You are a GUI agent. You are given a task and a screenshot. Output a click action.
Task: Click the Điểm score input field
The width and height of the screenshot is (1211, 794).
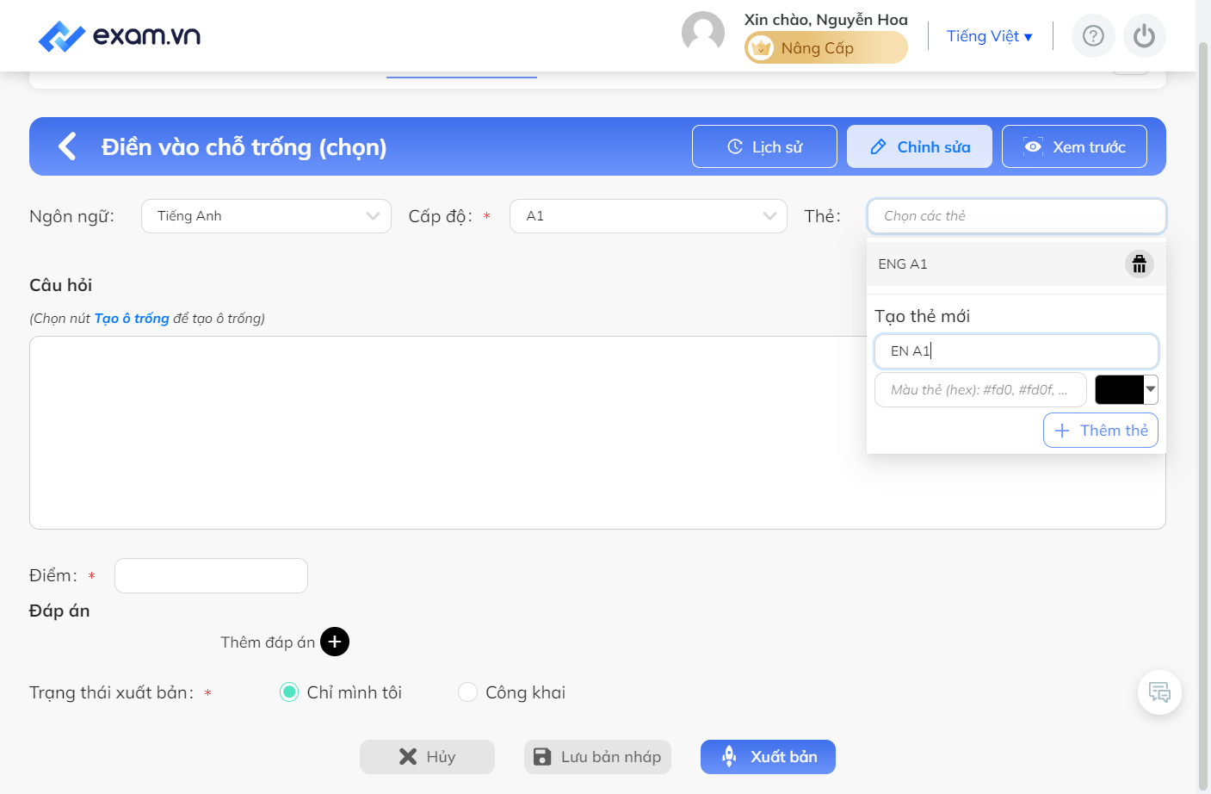(x=211, y=576)
